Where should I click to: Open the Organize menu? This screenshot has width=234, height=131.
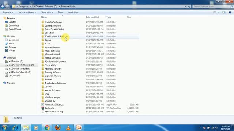[8, 12]
